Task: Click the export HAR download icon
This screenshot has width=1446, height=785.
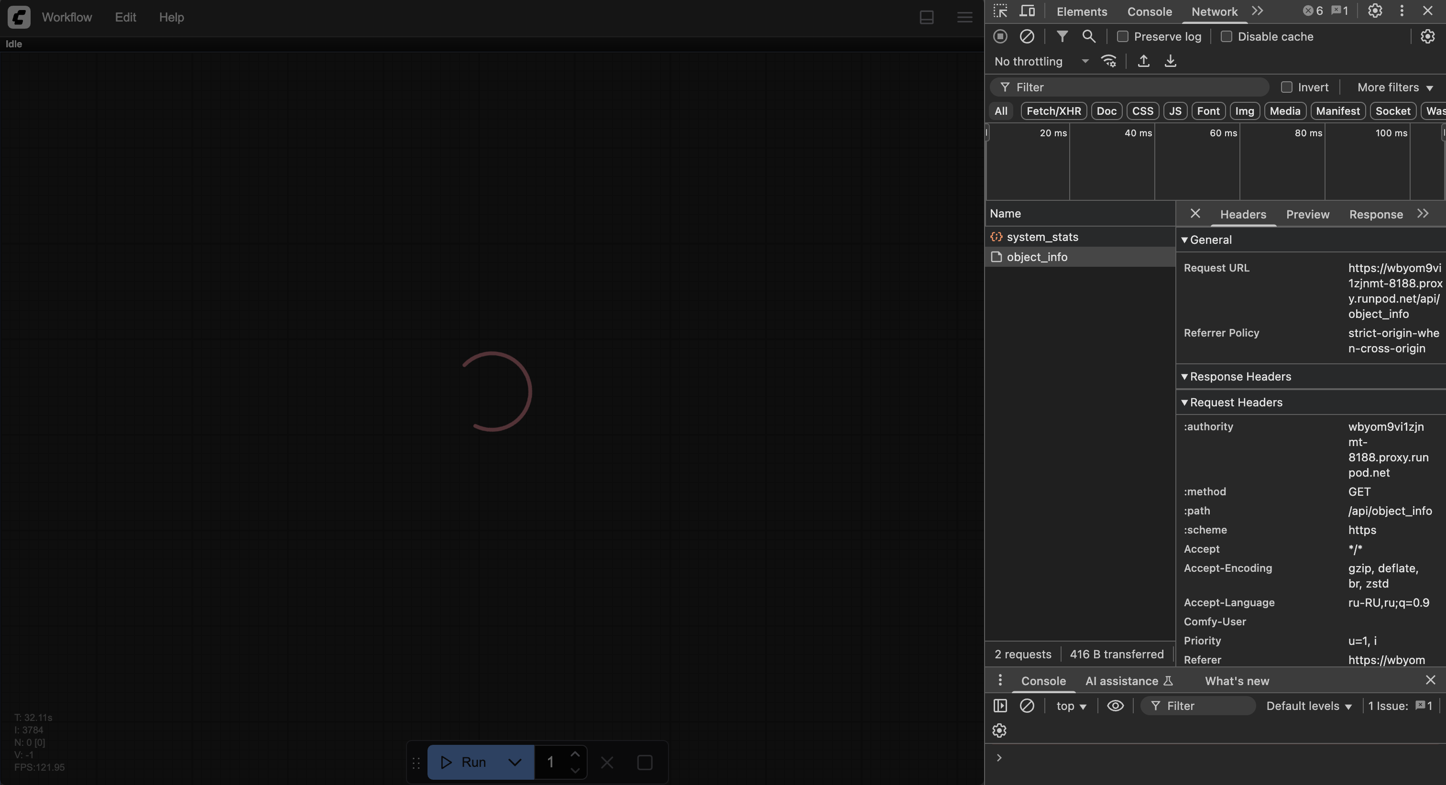Action: point(1170,61)
